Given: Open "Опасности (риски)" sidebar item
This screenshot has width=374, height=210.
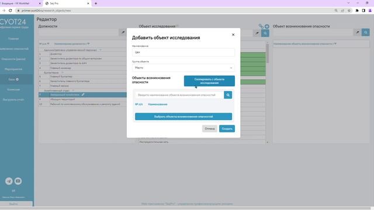Looking at the screenshot, I should tap(13, 59).
